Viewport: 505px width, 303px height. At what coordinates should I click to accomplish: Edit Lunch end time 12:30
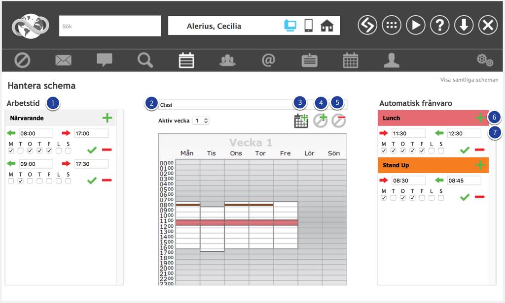point(464,133)
